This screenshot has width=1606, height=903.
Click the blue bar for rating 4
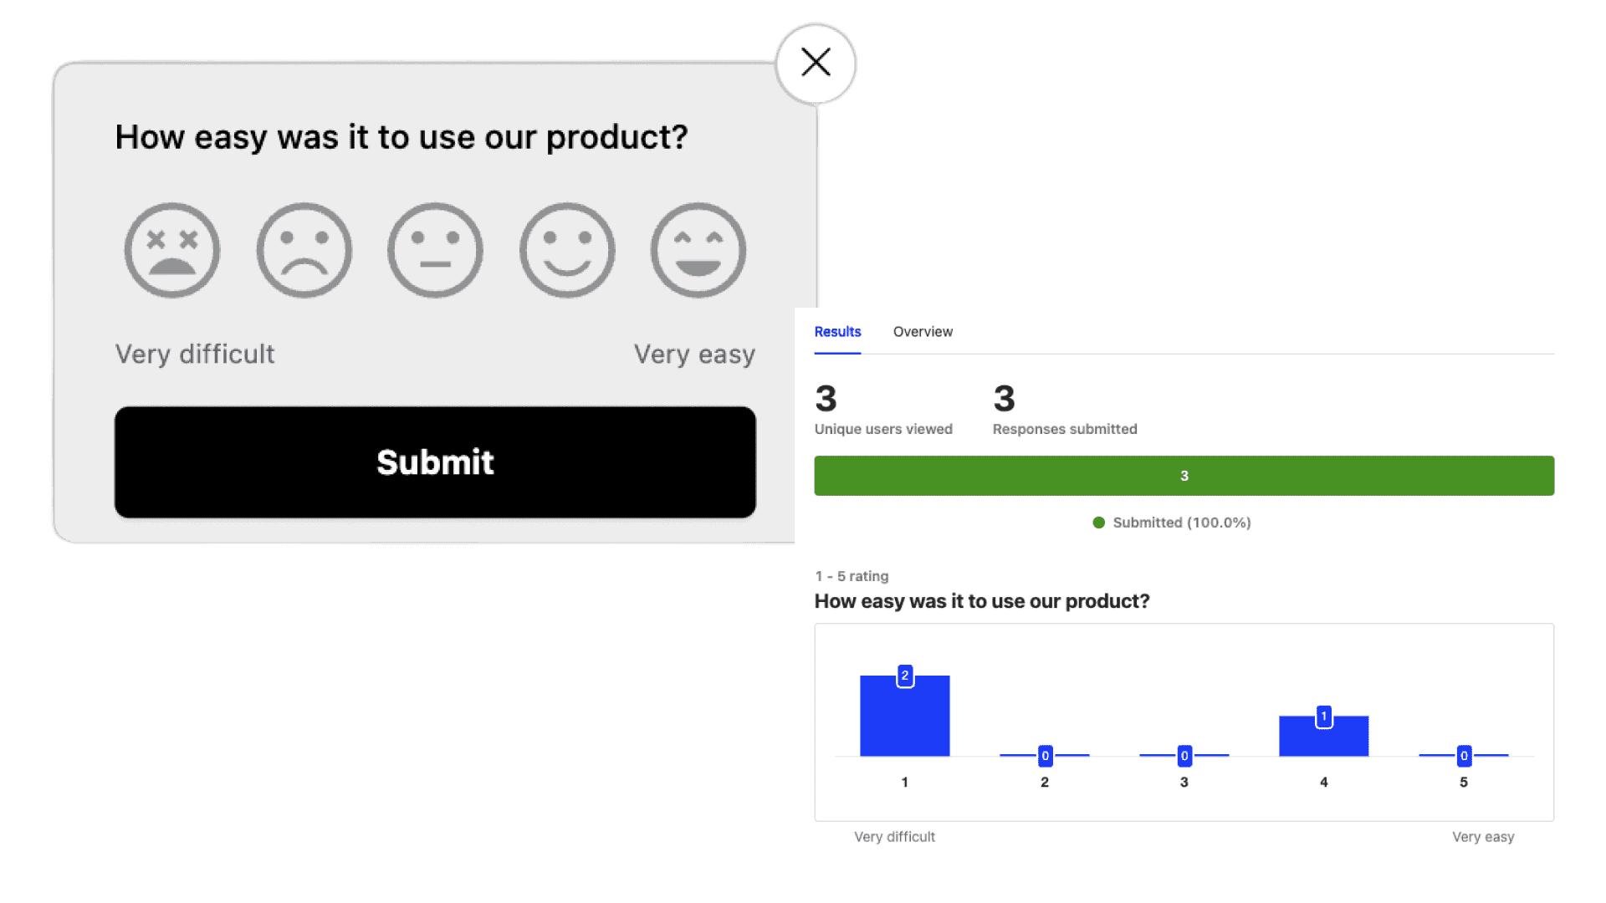click(1323, 741)
